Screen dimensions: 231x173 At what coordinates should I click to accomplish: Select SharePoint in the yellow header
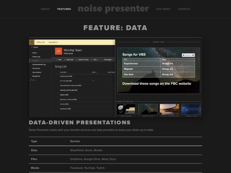53,42
